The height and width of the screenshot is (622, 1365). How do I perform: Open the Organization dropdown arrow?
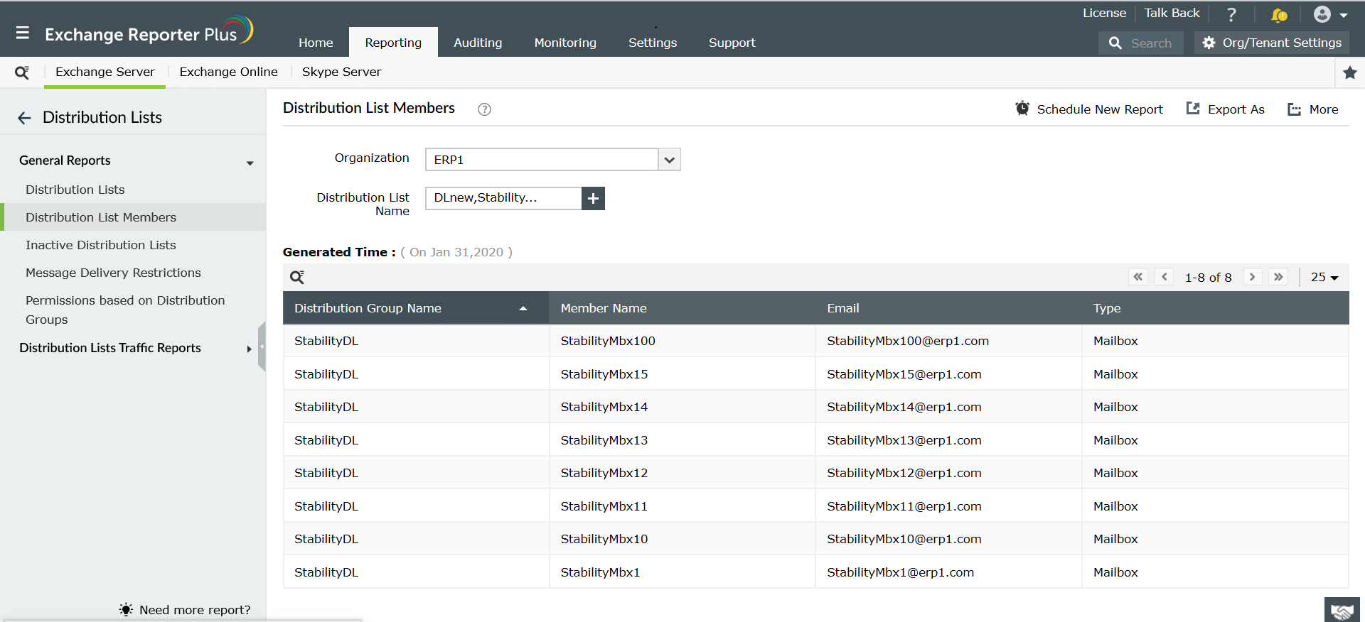(x=669, y=160)
